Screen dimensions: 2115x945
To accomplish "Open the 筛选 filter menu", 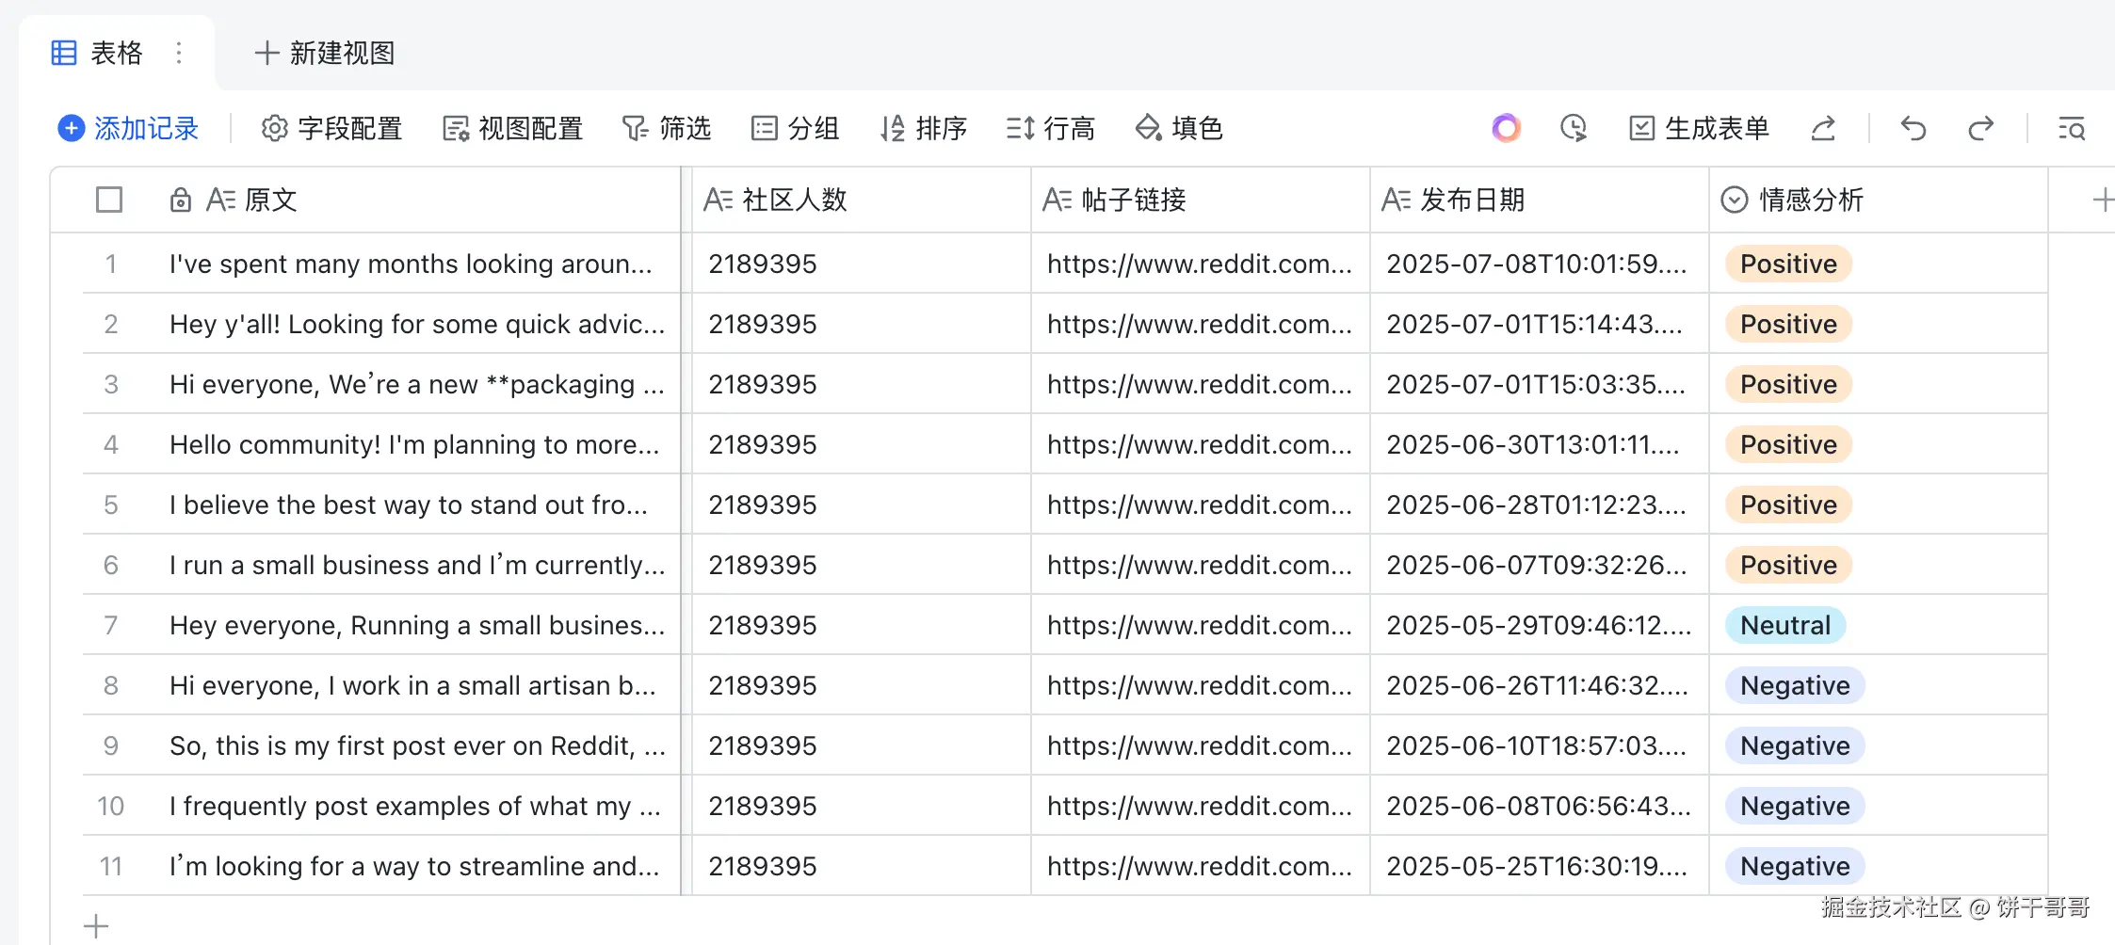I will [x=667, y=128].
